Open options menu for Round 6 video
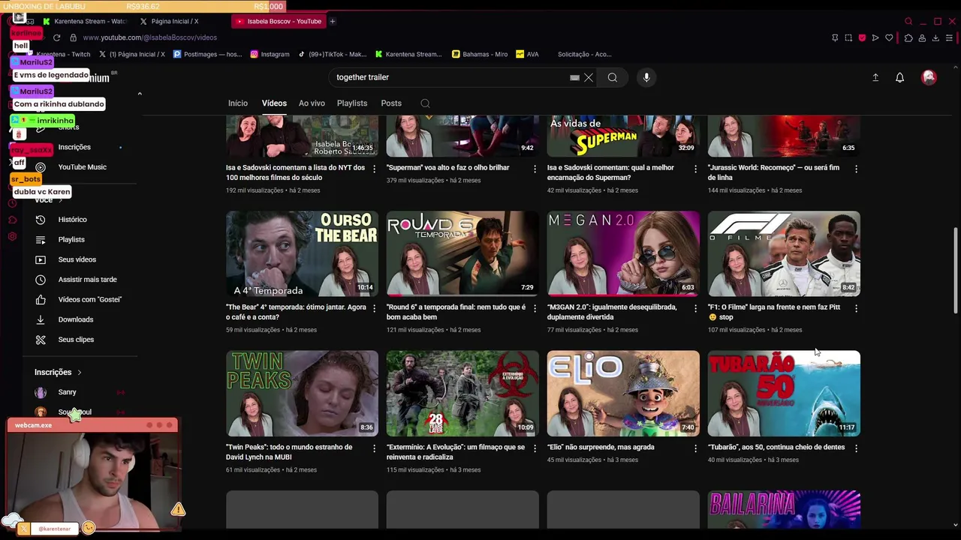This screenshot has width=961, height=540. click(x=535, y=308)
